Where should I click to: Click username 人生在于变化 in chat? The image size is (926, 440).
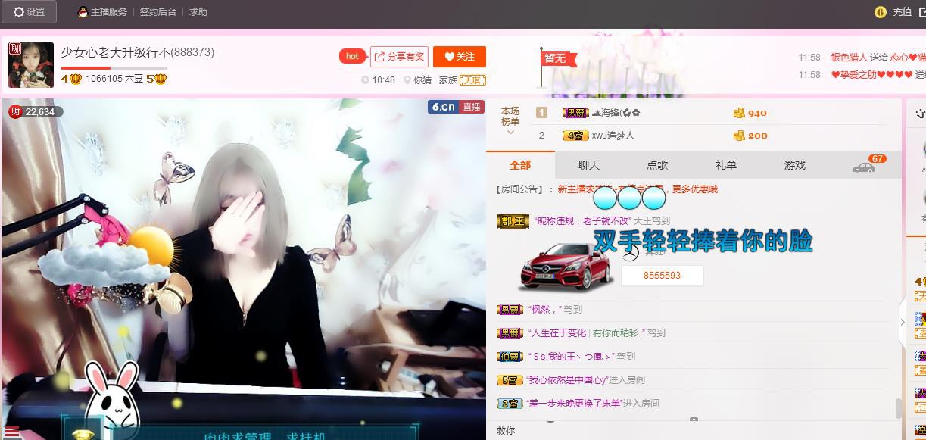(x=559, y=332)
